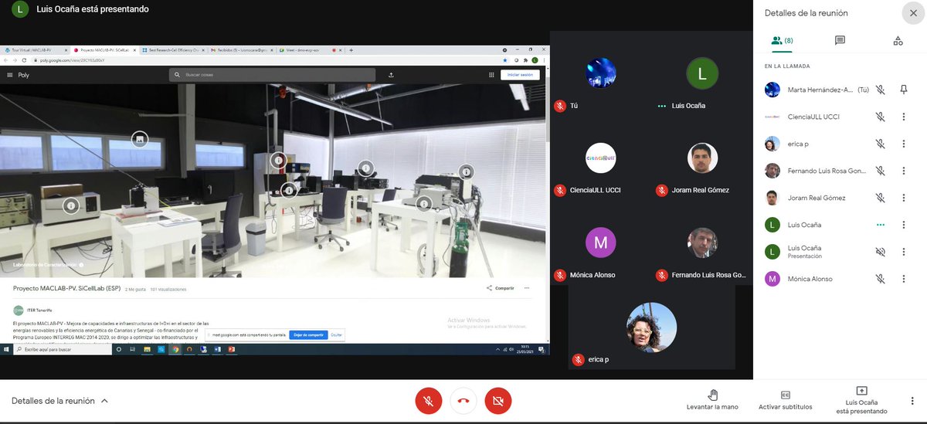Open the PowerPoint icon in the shared taskbar
The image size is (927, 424).
click(x=232, y=350)
